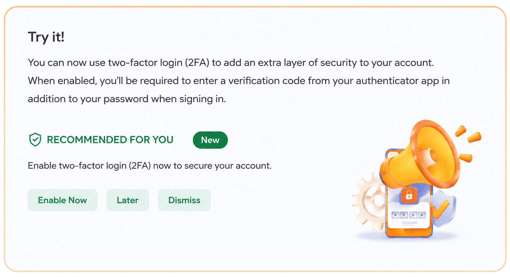This screenshot has width=510, height=278.
Task: Click the last asterisk box on phone
Action: 422,215
